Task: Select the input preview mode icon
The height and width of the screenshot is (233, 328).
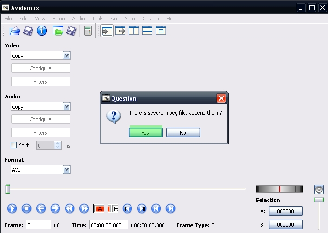Action: 107,31
